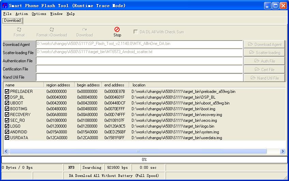Open the Action menu
This screenshot has width=289, height=181.
click(22, 14)
